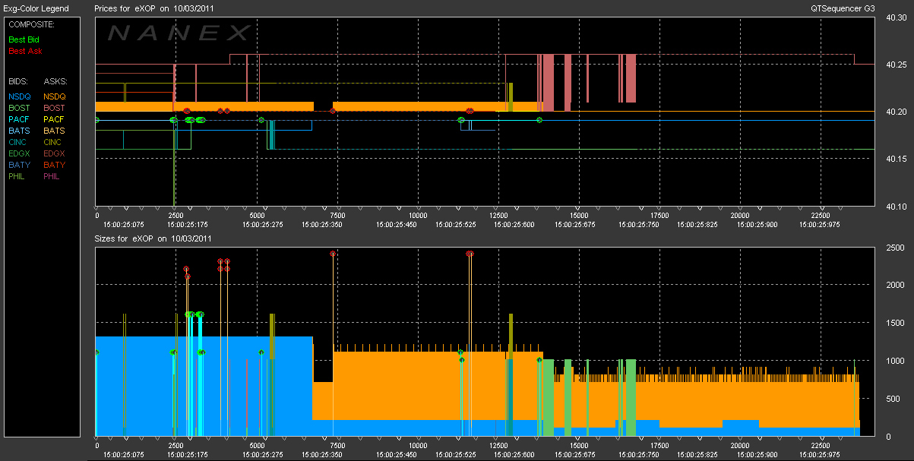
Task: Select PACF in the bids column
Action: 19,119
